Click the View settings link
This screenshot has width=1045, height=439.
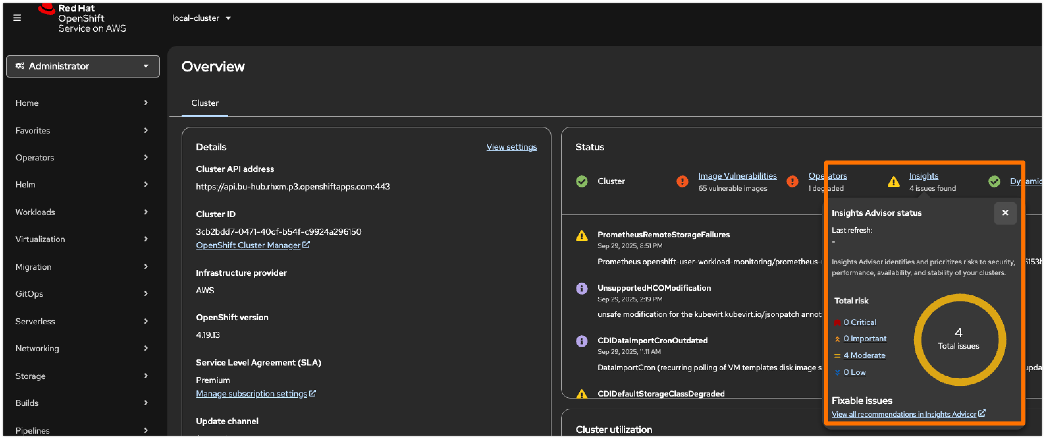click(x=511, y=147)
